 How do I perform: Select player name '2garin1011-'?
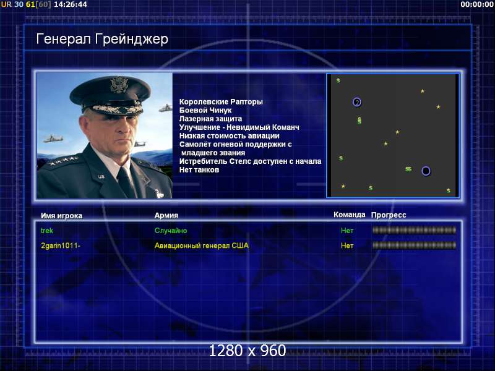[x=61, y=245]
